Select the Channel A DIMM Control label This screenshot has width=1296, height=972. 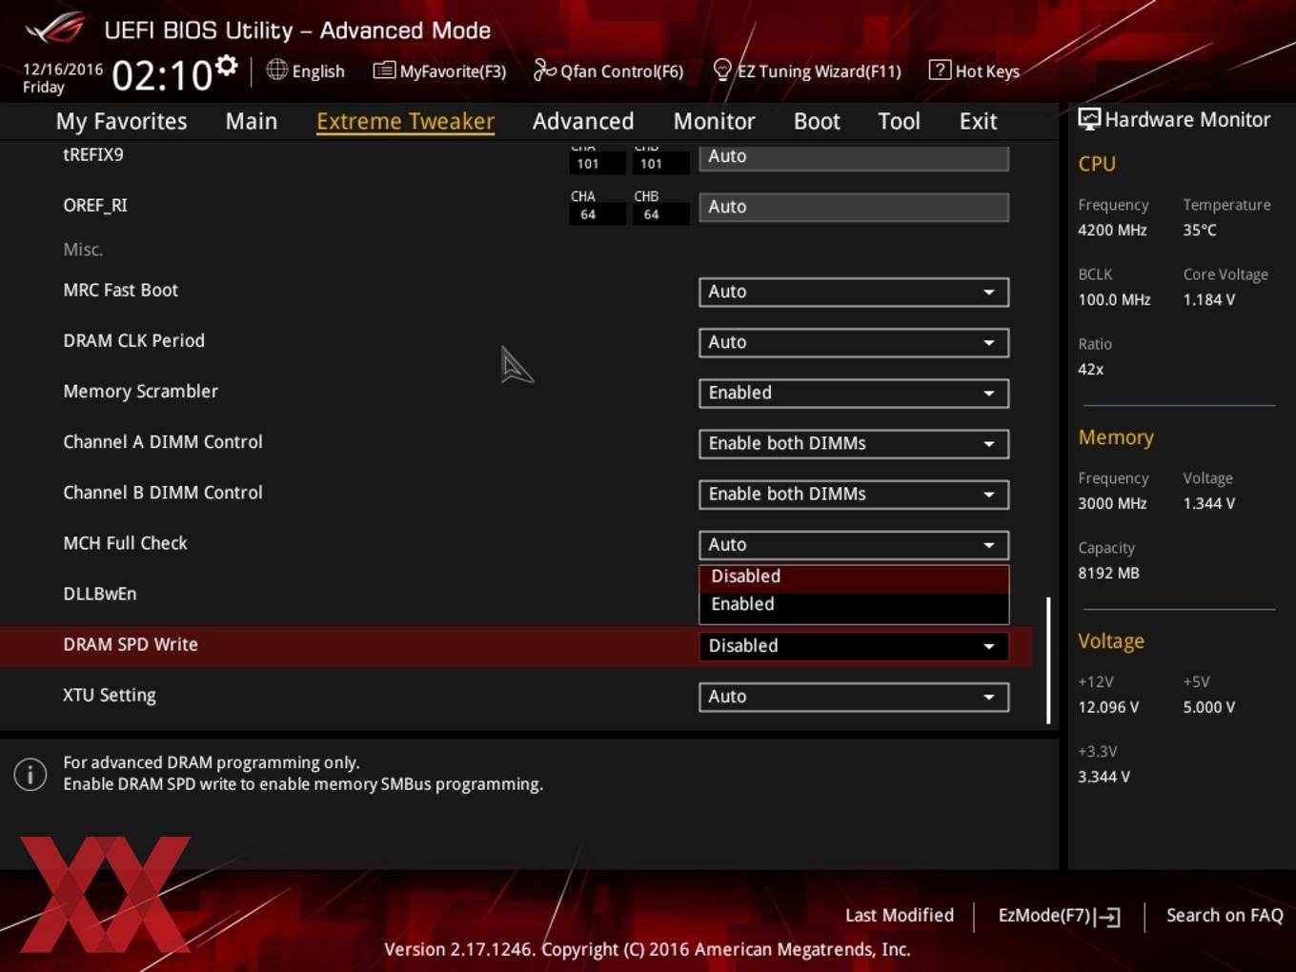click(x=163, y=442)
